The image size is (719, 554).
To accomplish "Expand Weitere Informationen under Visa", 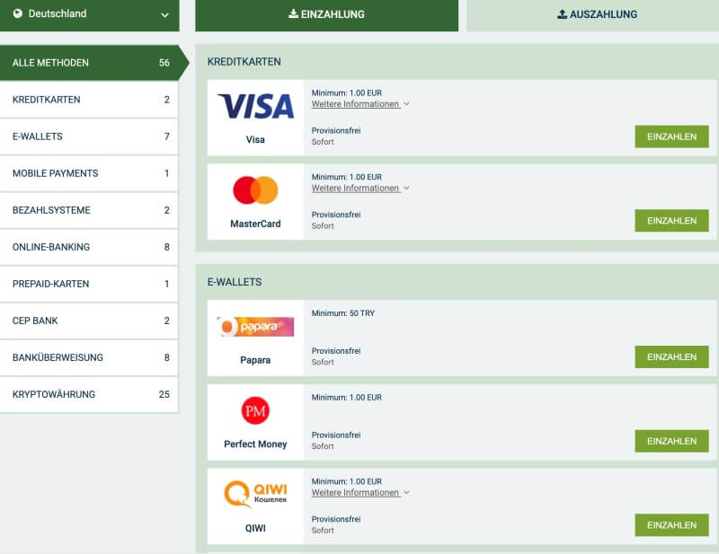I will pos(359,104).
